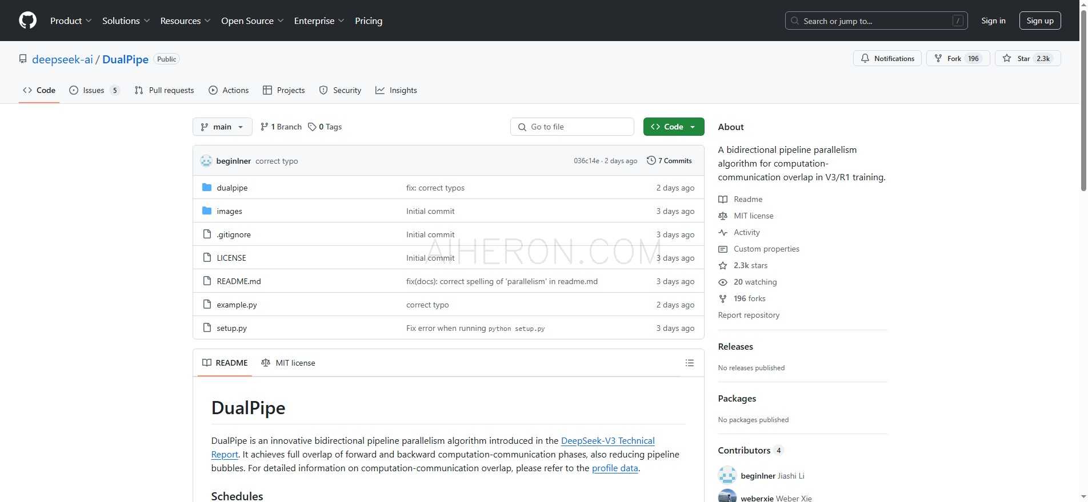The image size is (1088, 502).
Task: Click the Releases heading link
Action: point(735,346)
